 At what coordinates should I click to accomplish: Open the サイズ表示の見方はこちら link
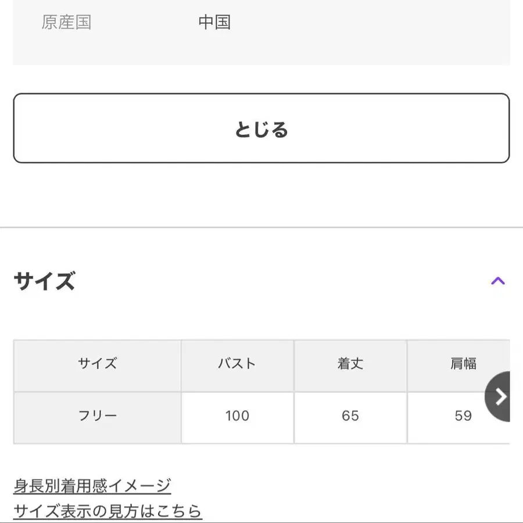[x=108, y=510]
